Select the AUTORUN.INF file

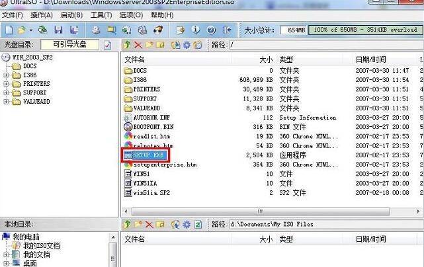coord(151,118)
